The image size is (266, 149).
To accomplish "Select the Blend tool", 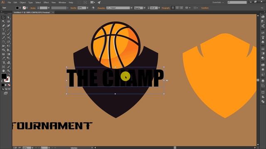I will pos(8,58).
